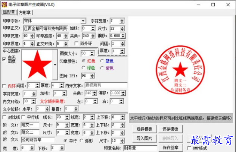Screen dimensions: 236x152
Task: Tick the BMP格式 checkbox
Action: (x=189, y=148)
